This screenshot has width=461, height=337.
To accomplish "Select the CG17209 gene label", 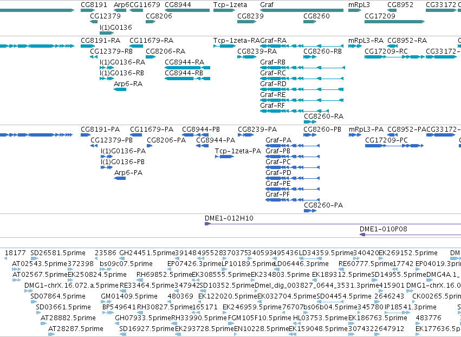I will (380, 16).
